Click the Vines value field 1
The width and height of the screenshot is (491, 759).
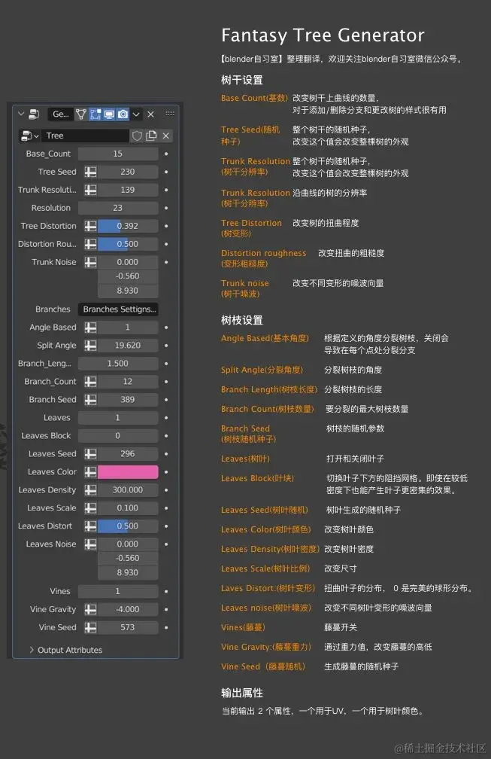pos(118,592)
